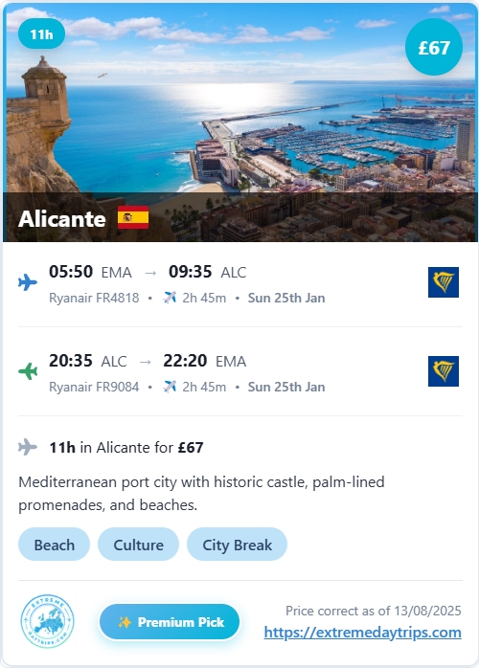Click the blue outbound flight plane icon
This screenshot has height=668, width=479.
(28, 282)
